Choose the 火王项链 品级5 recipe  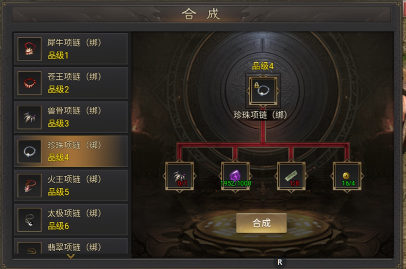[71, 185]
